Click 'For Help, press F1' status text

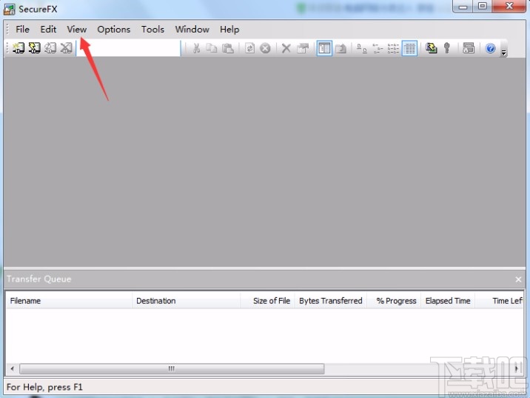(44, 387)
